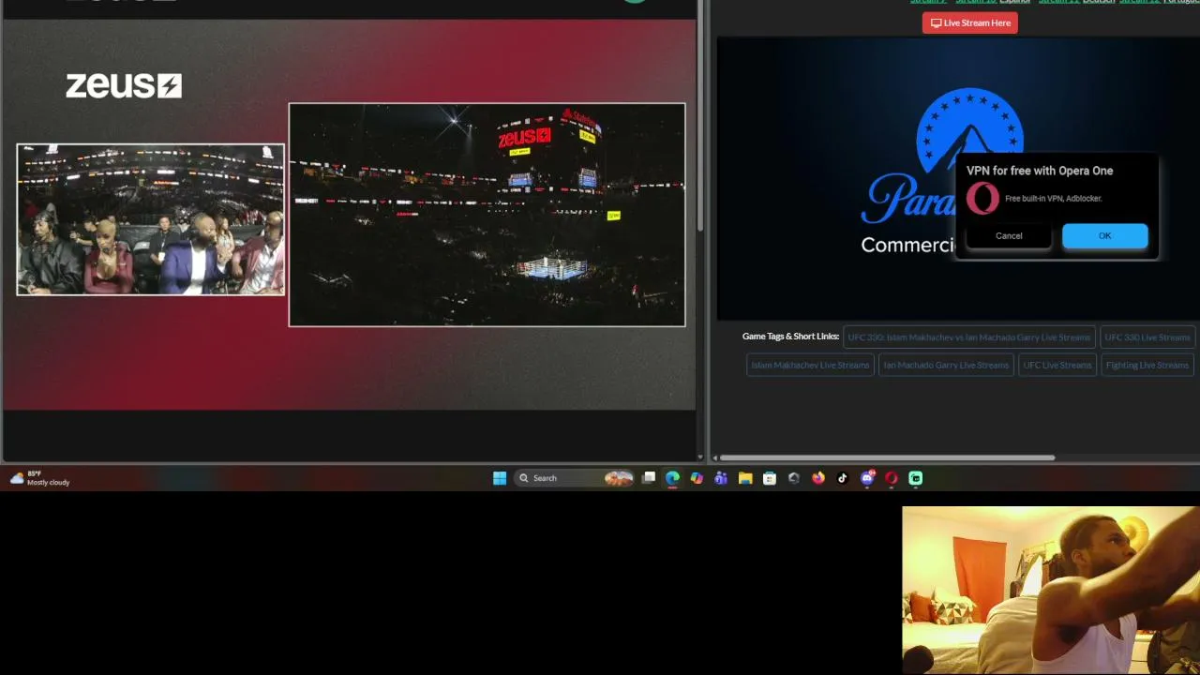Launch Copilot from the taskbar

(x=697, y=478)
